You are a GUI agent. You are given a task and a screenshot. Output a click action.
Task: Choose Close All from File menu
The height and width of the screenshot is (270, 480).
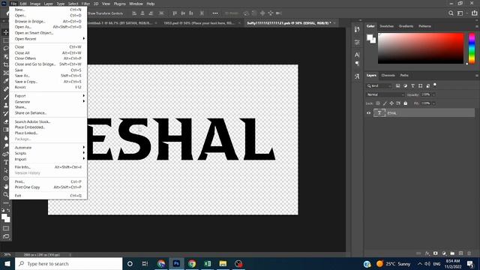[x=48, y=52]
